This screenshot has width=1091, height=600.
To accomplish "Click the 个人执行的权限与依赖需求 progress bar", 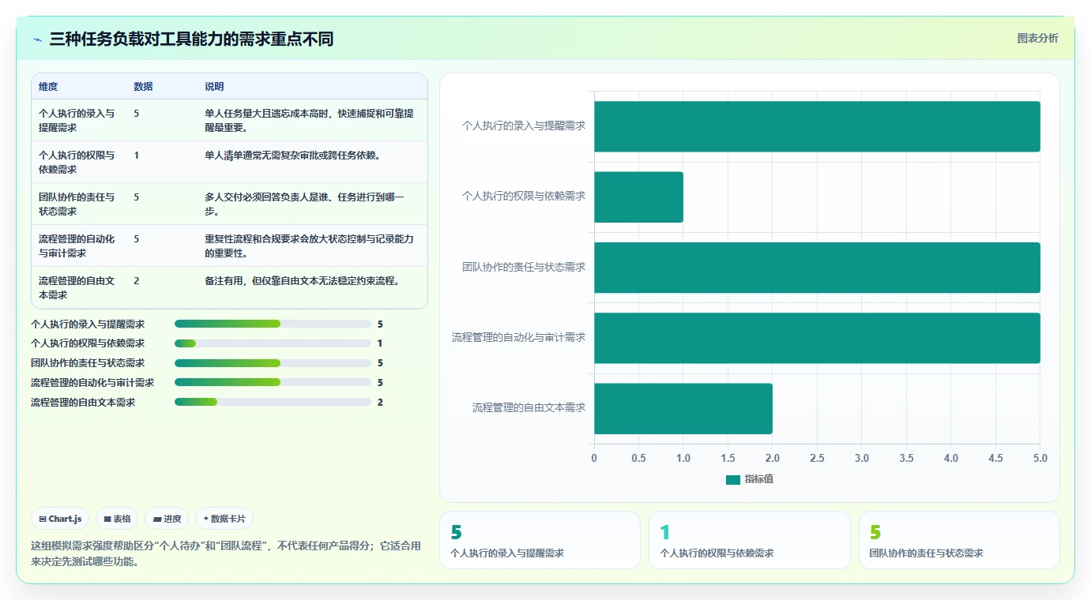I will click(x=273, y=343).
